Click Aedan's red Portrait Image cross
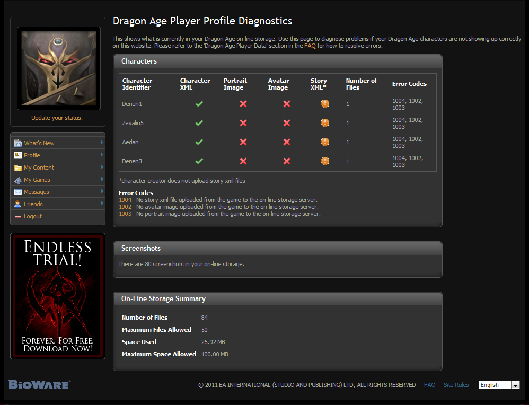The height and width of the screenshot is (405, 529). point(243,142)
